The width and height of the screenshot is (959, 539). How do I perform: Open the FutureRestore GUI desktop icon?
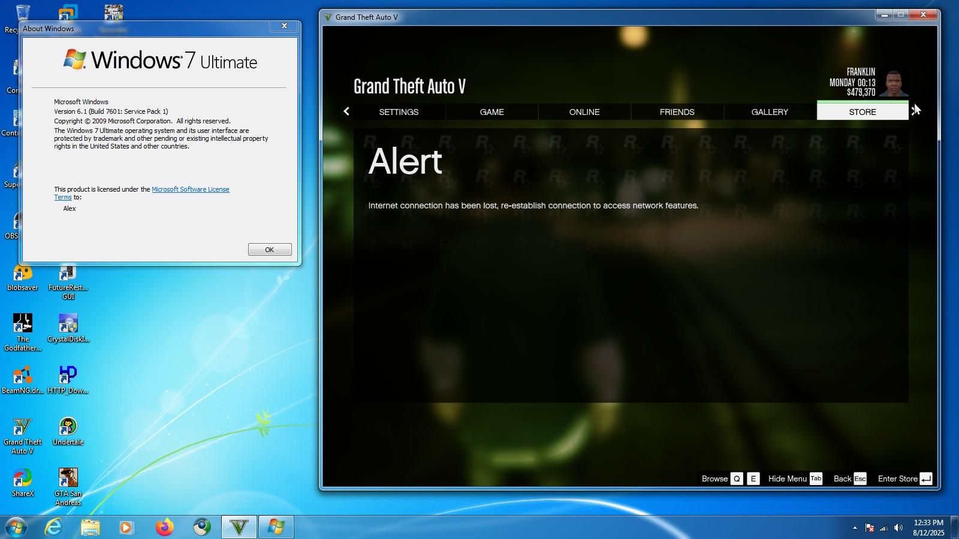point(68,283)
